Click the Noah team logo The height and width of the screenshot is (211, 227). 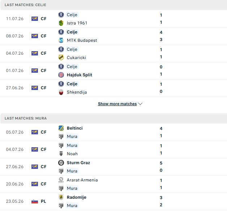pos(61,154)
